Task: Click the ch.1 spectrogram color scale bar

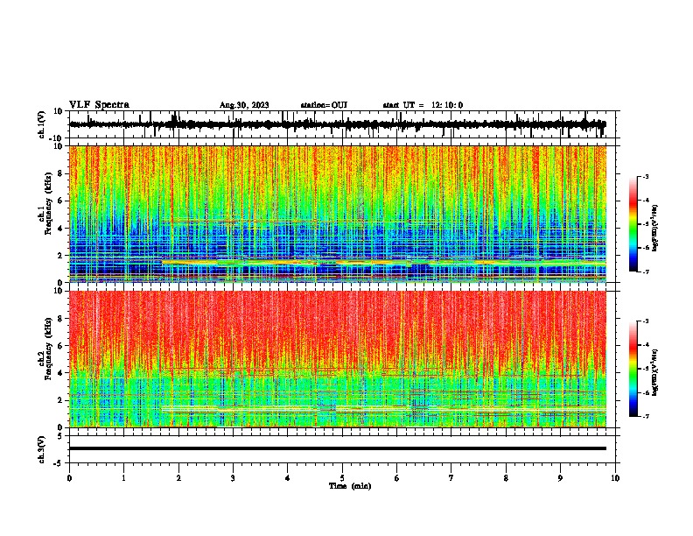Action: tap(633, 224)
